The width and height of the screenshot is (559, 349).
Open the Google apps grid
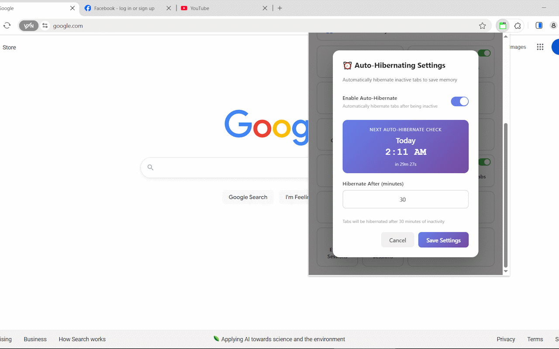[540, 47]
